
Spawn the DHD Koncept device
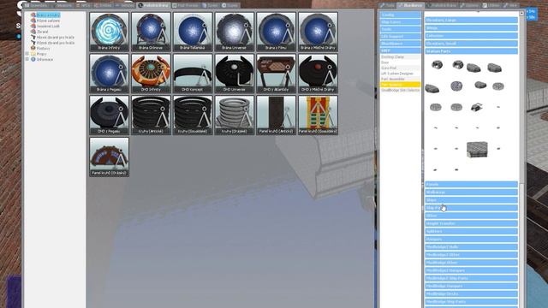pyautogui.click(x=193, y=74)
